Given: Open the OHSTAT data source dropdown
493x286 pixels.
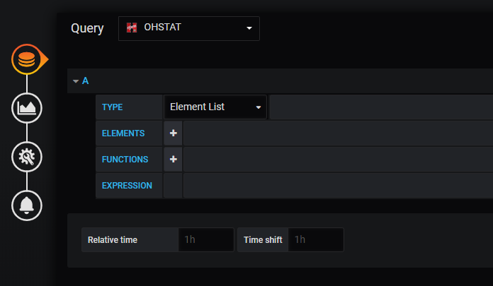Looking at the screenshot, I should (189, 28).
